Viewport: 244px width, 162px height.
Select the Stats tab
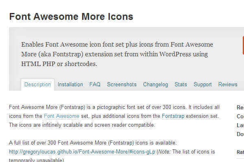coord(181,85)
